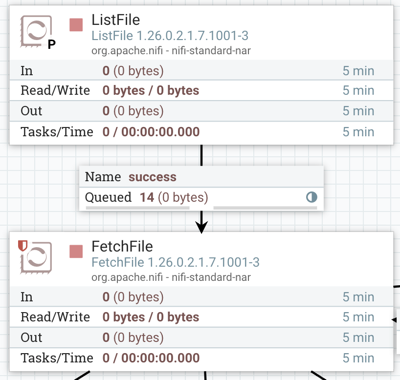Screen dimensions: 400x380
Task: Click the 5 min label in FetchFile Out row
Action: [x=358, y=338]
